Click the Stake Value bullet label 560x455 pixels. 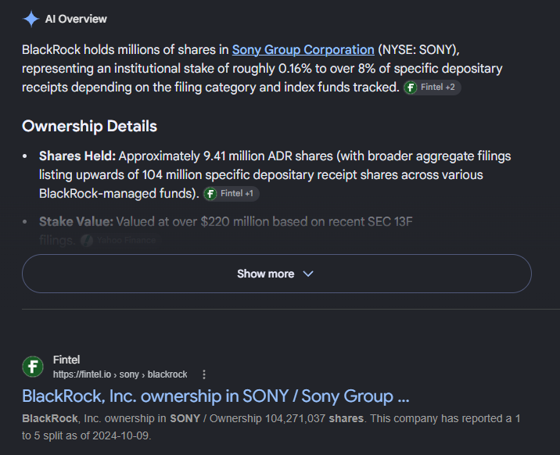pos(76,221)
